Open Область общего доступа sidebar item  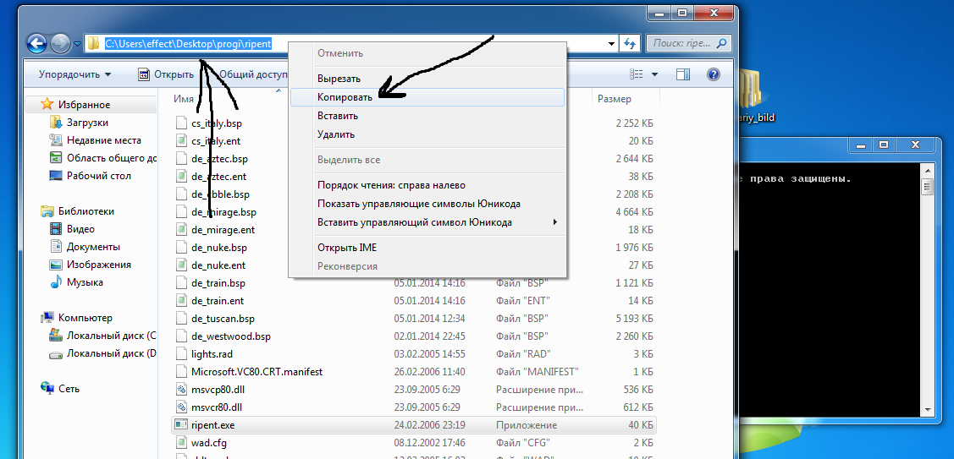click(102, 158)
